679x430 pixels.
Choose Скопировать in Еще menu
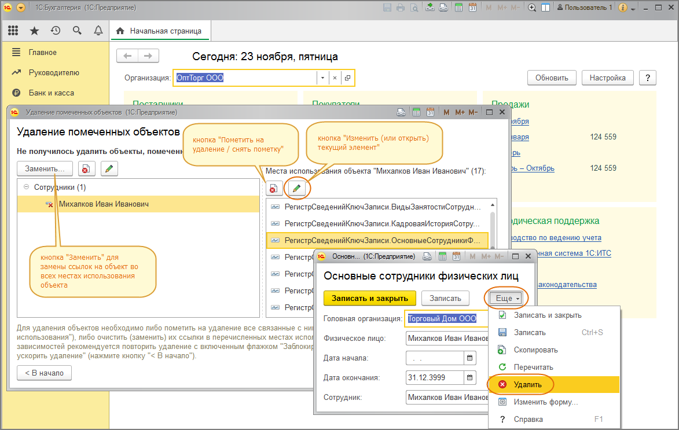[555, 350]
